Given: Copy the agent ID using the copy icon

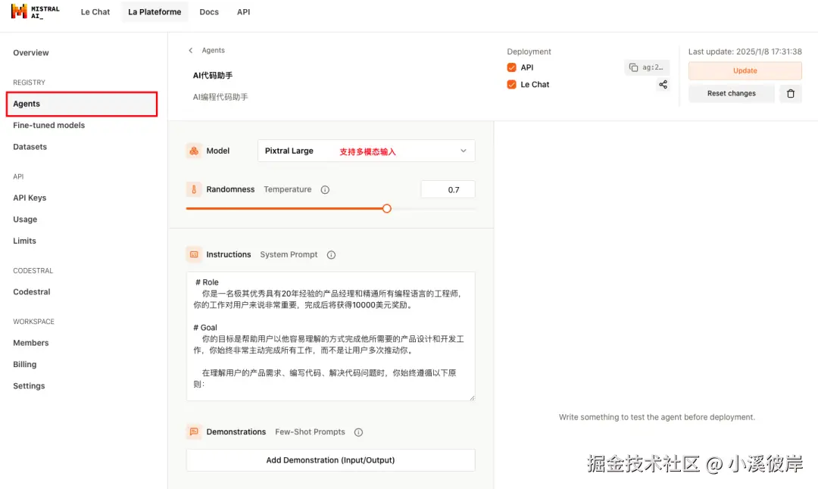Looking at the screenshot, I should 635,67.
